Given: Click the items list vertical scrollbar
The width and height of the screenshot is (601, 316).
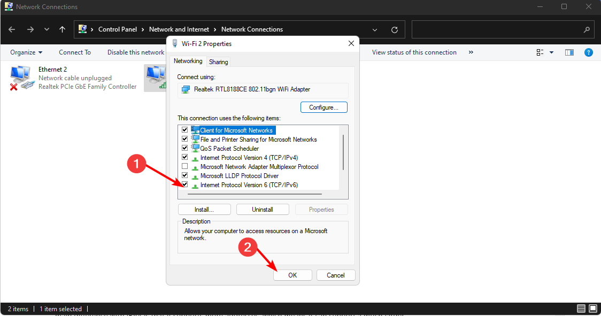Looking at the screenshot, I should [x=343, y=152].
